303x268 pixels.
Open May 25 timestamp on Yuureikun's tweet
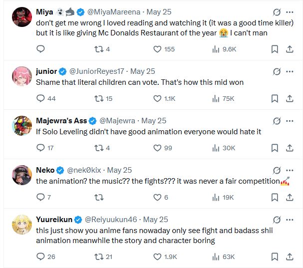click(x=156, y=220)
